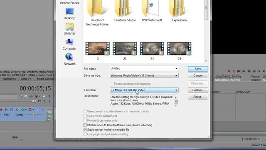Open the Desktop location in sidebar
266x150 pixels.
point(69,14)
